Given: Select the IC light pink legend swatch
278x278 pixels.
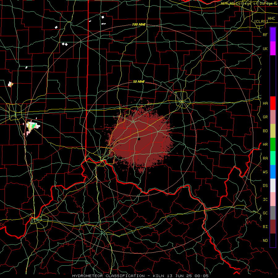Looking at the screenshot, I should [273, 199].
